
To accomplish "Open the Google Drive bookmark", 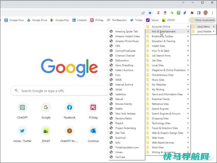I will [x=37, y=20].
